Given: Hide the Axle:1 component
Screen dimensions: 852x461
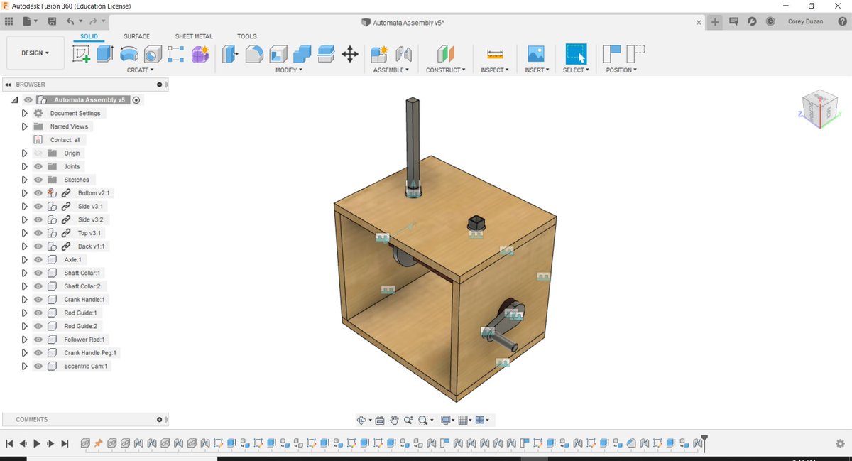Looking at the screenshot, I should [x=38, y=259].
